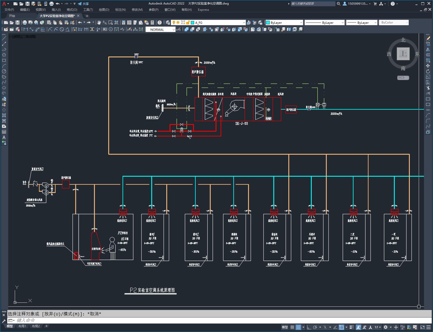Toggle ortho mode in status bar
This screenshot has width=433, height=332.
point(309,327)
